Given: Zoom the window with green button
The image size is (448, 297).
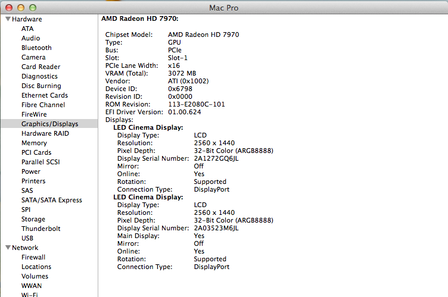Looking at the screenshot, I should [x=33, y=8].
